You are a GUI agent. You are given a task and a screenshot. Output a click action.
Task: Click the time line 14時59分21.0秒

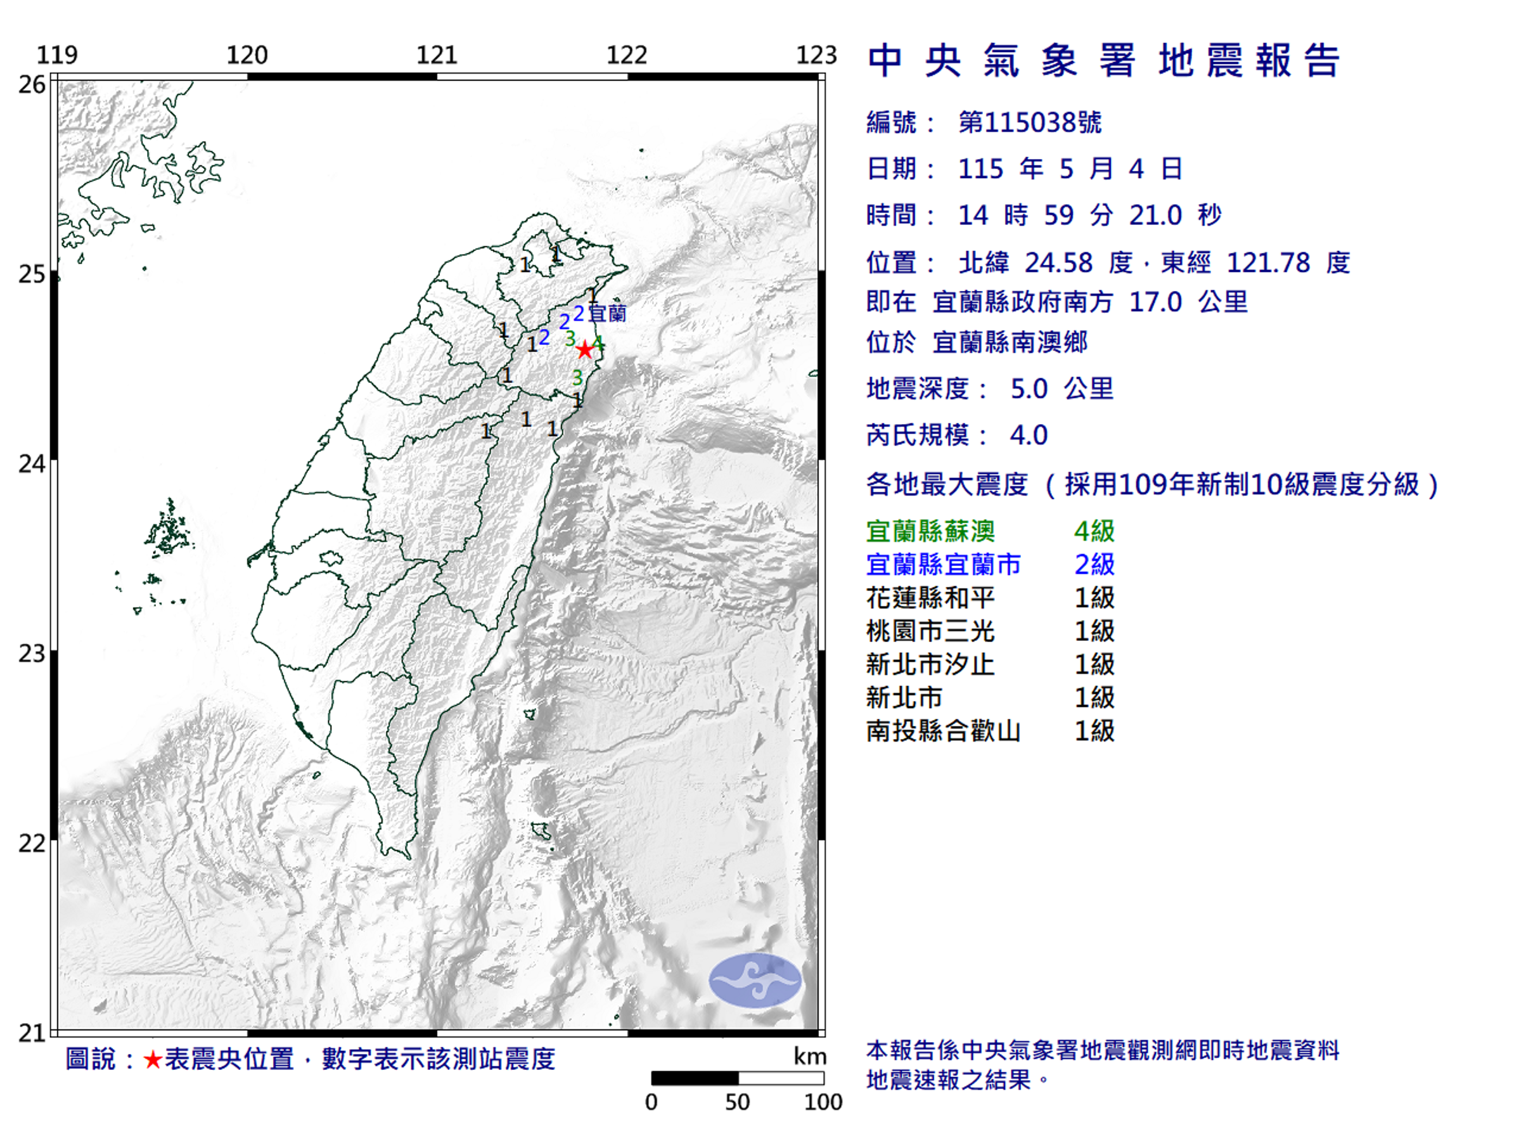pyautogui.click(x=1044, y=216)
